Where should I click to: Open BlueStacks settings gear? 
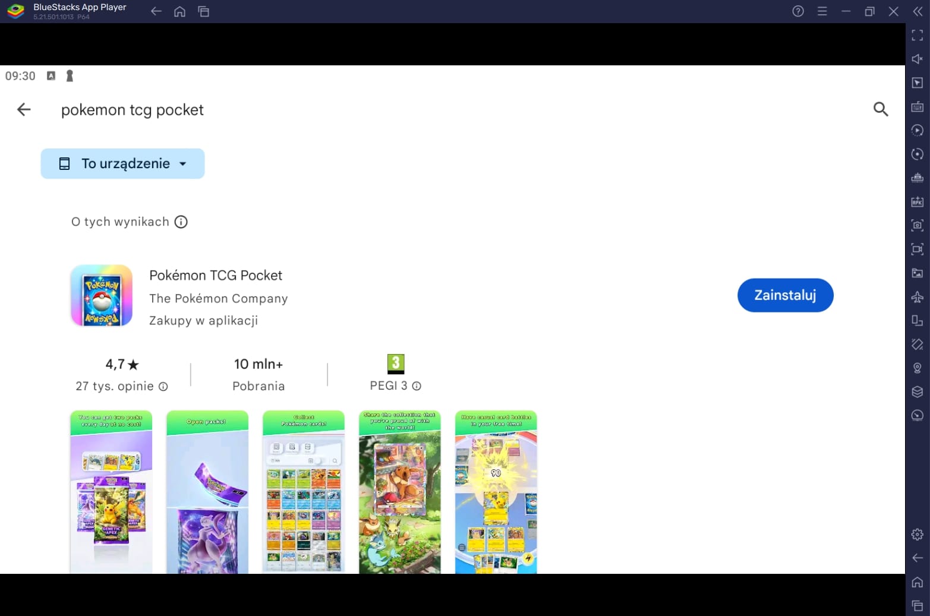tap(918, 535)
